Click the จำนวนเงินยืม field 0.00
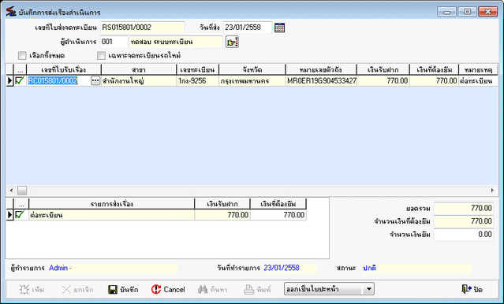Screen dimensions: 504x304 tap(464, 235)
